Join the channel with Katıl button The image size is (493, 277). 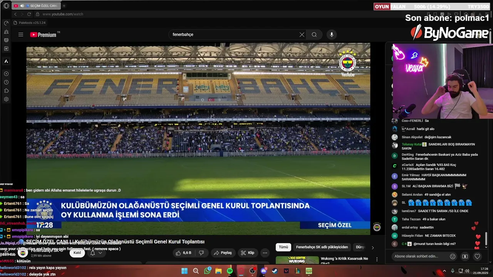click(77, 253)
